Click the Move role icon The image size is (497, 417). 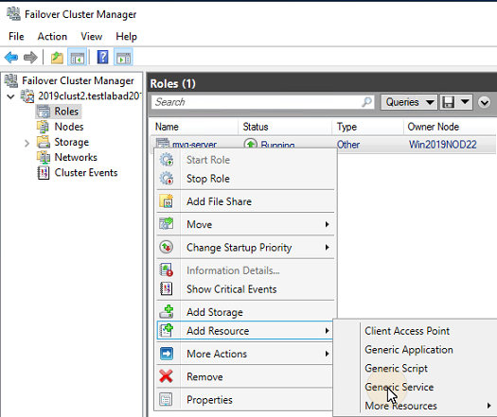167,224
